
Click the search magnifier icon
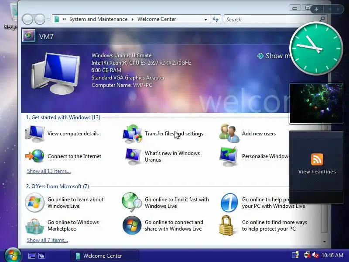[322, 19]
